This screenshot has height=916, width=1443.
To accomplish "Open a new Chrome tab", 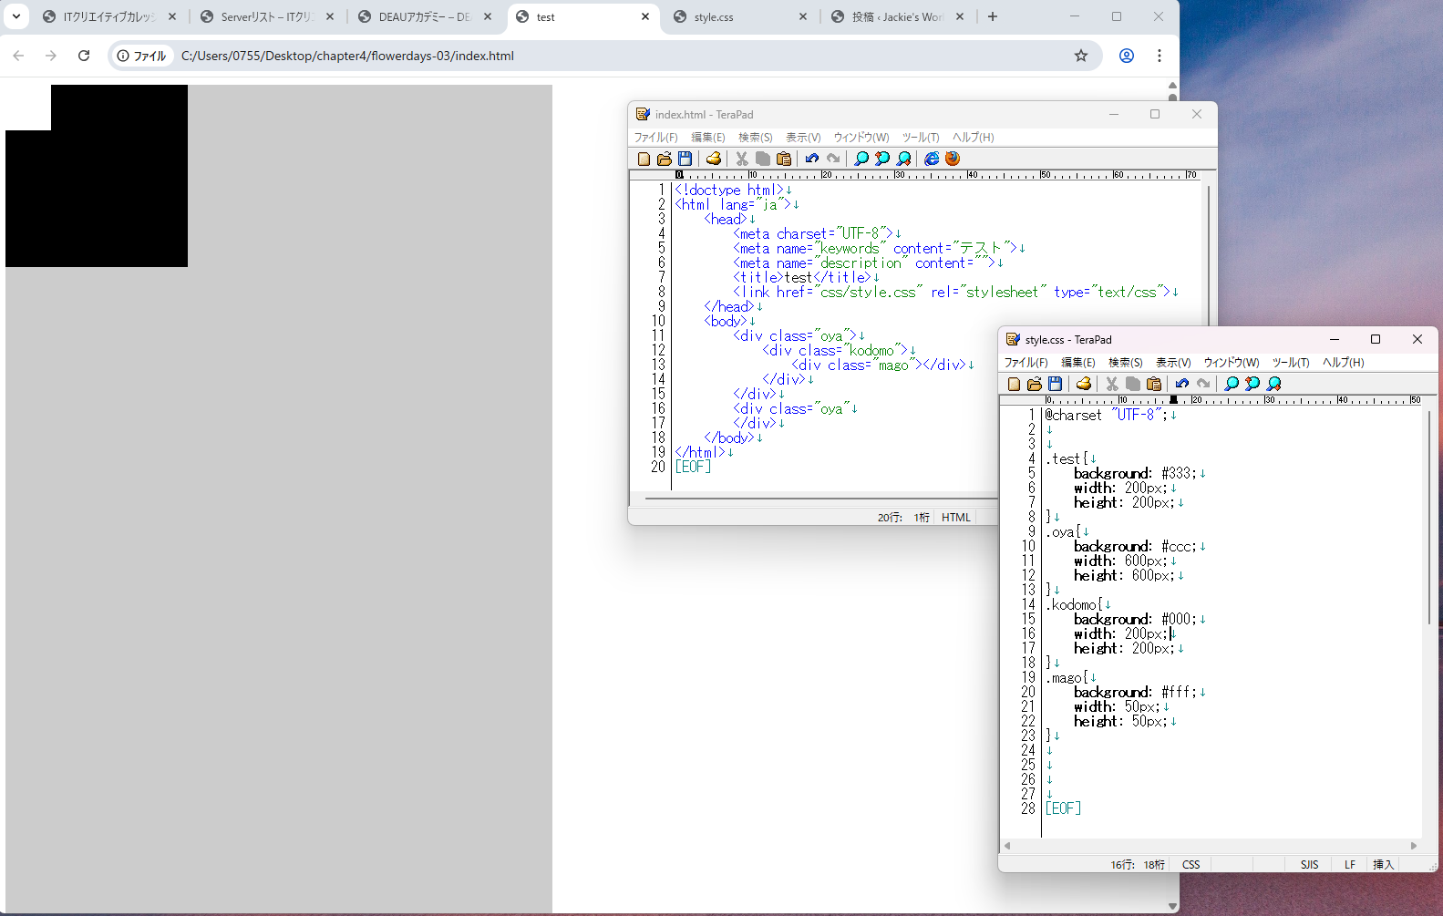I will coord(993,16).
